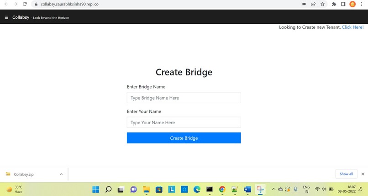Switch the ENG IN input language
368x196 pixels.
point(306,189)
